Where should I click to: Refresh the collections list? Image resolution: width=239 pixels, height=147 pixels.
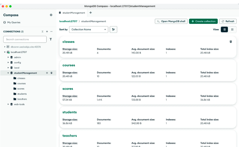coord(228,21)
